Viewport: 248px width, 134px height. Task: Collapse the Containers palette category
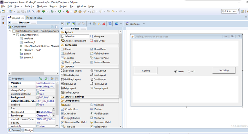click(x=90, y=45)
